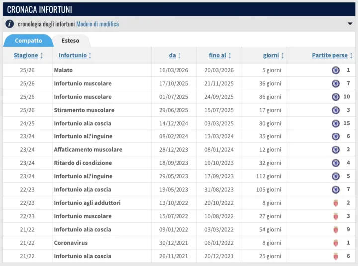Click the Monaco badge in the Infortunio agli adduttori row
Screen dimensions: 358x266
coord(336,203)
